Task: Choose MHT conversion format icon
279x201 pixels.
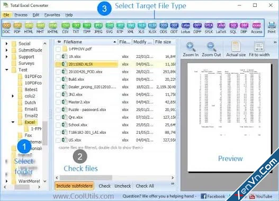Action: 40,28
